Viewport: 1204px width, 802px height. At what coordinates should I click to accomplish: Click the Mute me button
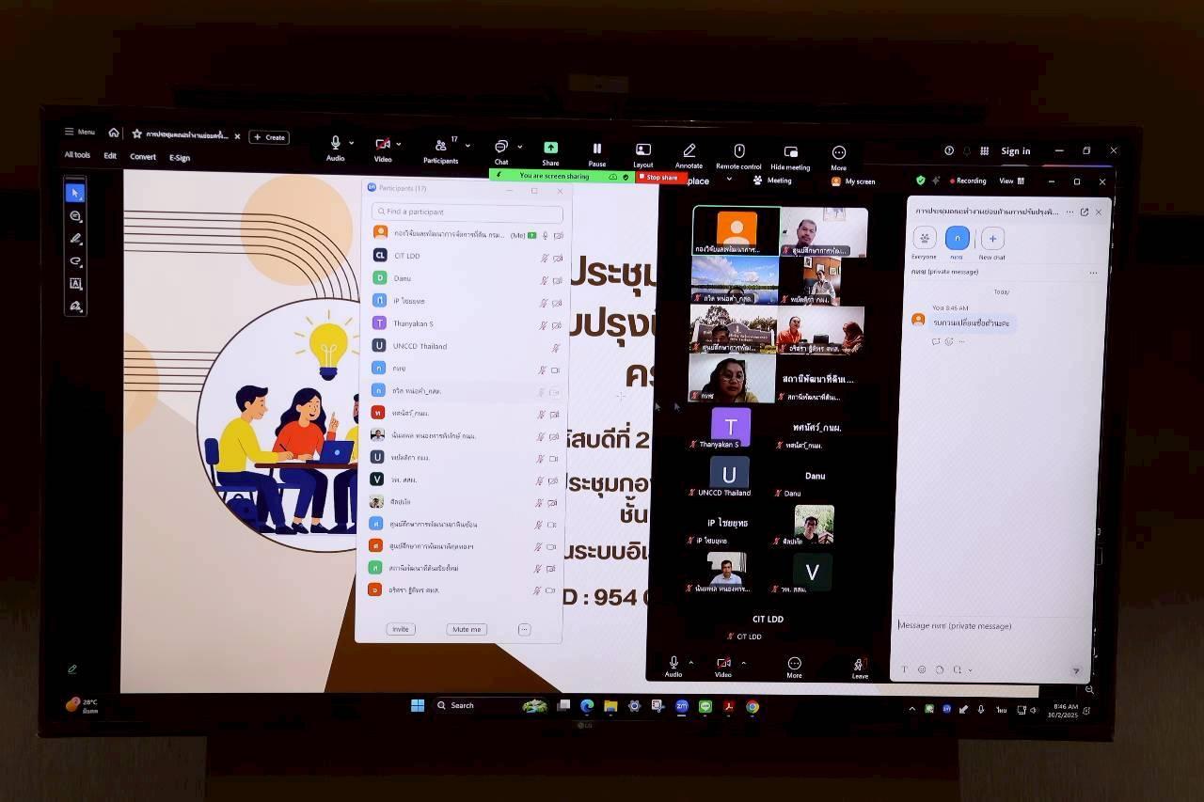467,629
